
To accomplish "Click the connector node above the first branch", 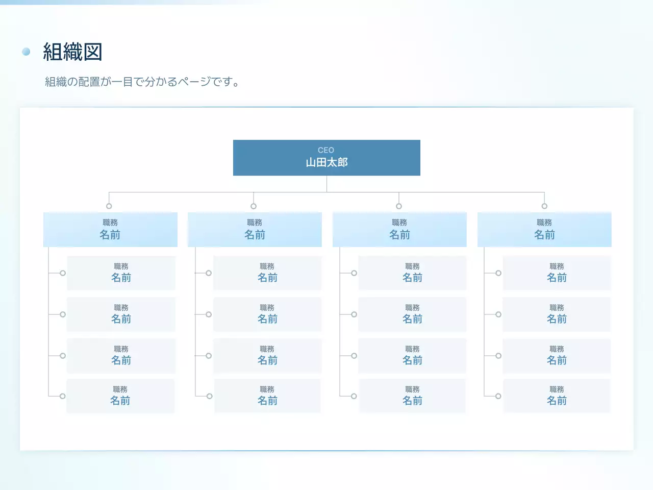I will coord(109,206).
